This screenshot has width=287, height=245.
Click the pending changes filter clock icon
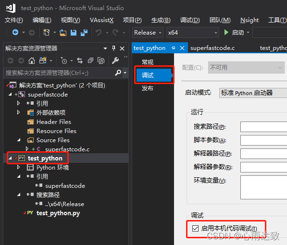point(64,61)
